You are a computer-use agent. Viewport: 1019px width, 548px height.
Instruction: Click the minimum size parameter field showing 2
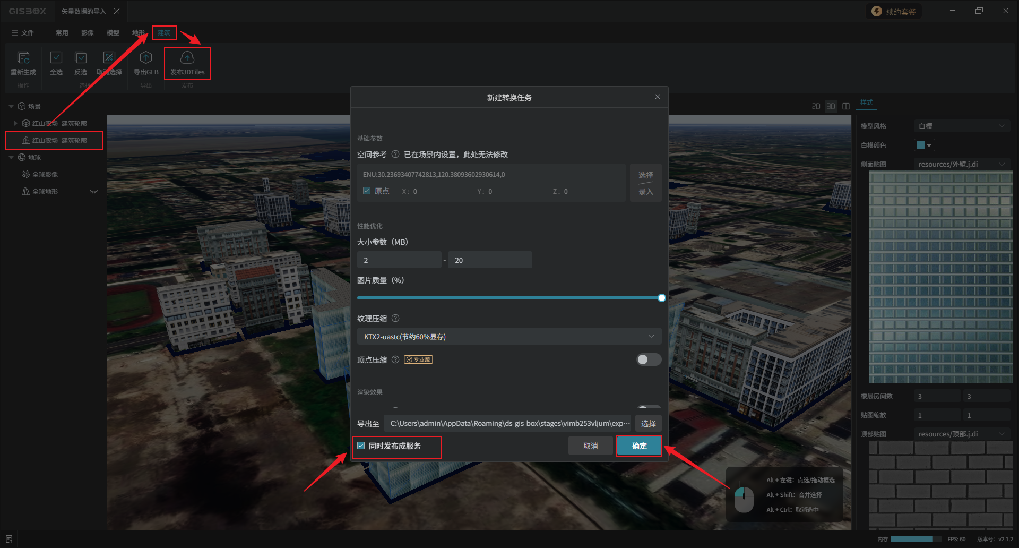click(399, 260)
